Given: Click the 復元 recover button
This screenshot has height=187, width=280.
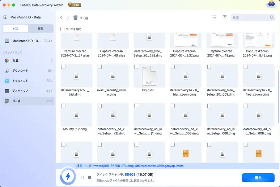Looking at the screenshot, I should coord(258,178).
